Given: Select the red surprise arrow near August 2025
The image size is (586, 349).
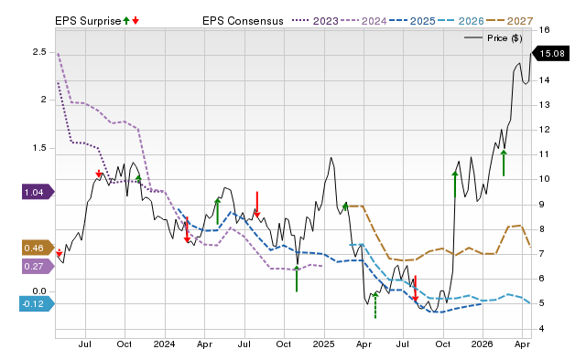Looking at the screenshot, I should pyautogui.click(x=415, y=288).
